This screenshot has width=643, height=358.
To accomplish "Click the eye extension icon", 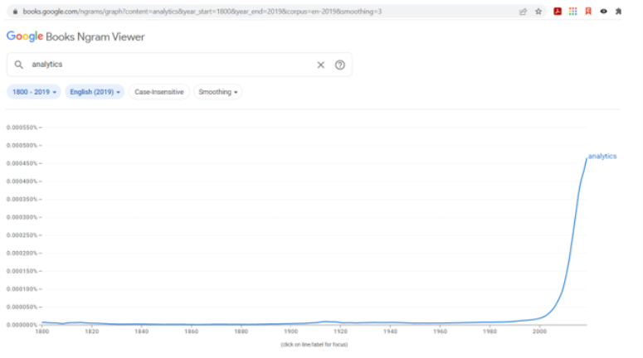I will (604, 12).
